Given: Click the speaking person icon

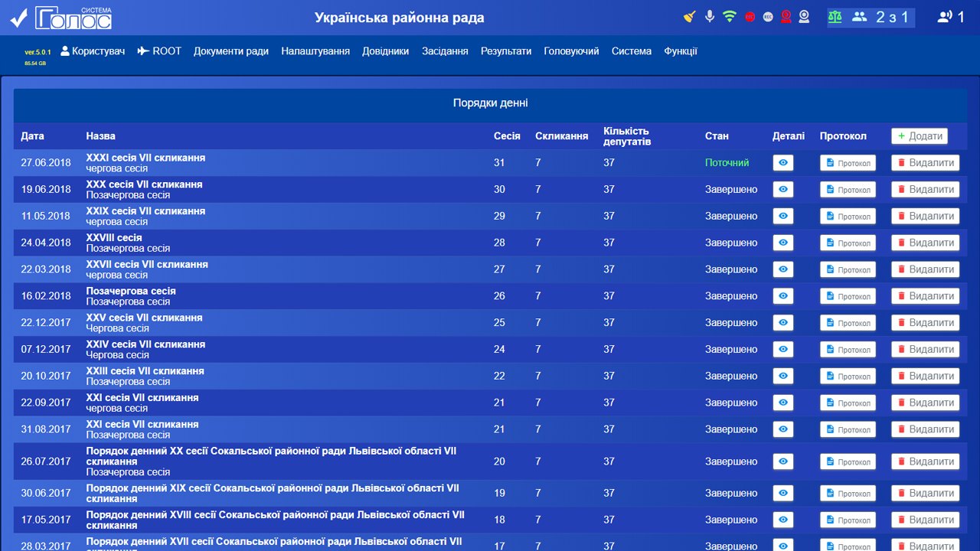Looking at the screenshot, I should click(x=945, y=17).
